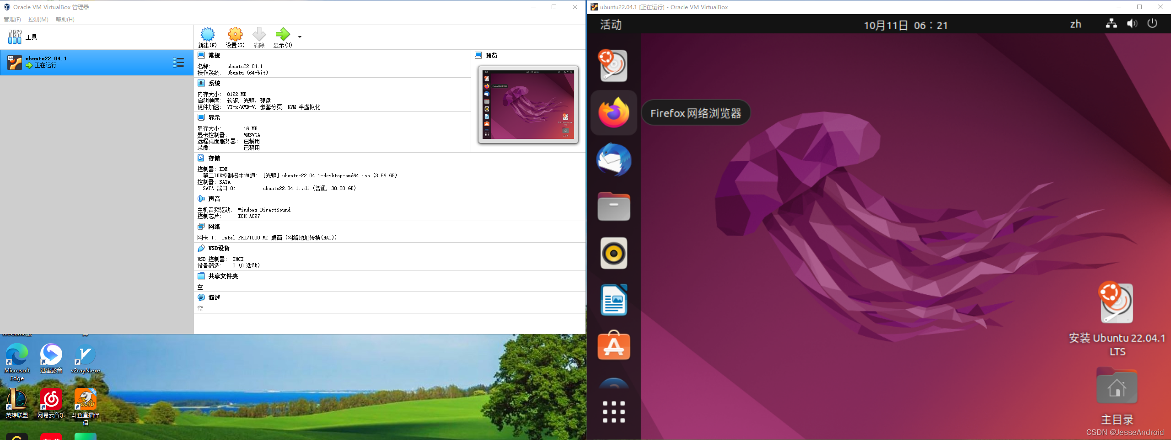
Task: Click the 网络 network section header
Action: tap(214, 227)
